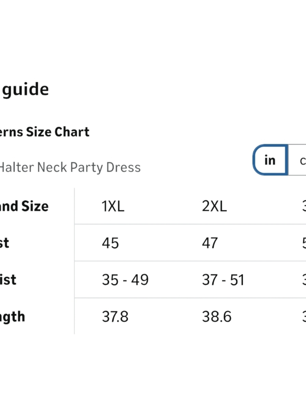The image size is (306, 408).
Task: Click the 1XL waist range 35 - 49
Action: [x=125, y=280]
